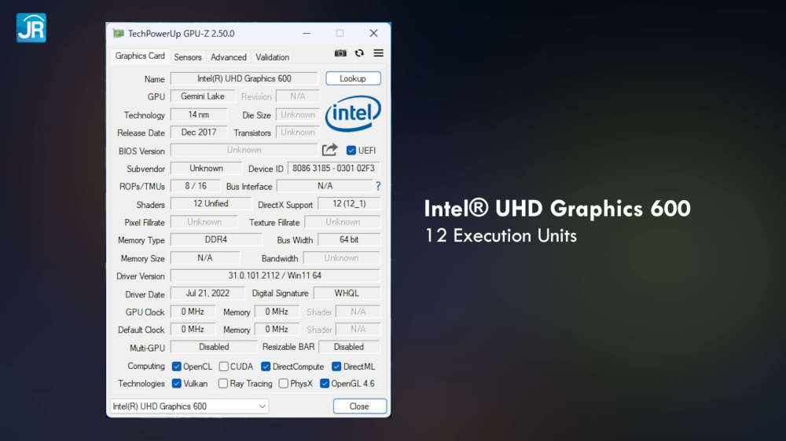
Task: Click the JR logo in the corner
Action: 31,28
